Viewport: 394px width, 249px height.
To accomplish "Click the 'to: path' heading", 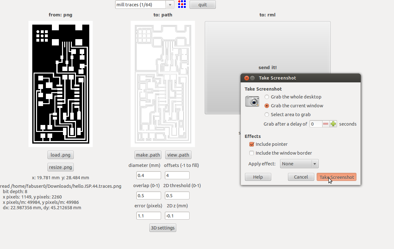I will tap(163, 15).
